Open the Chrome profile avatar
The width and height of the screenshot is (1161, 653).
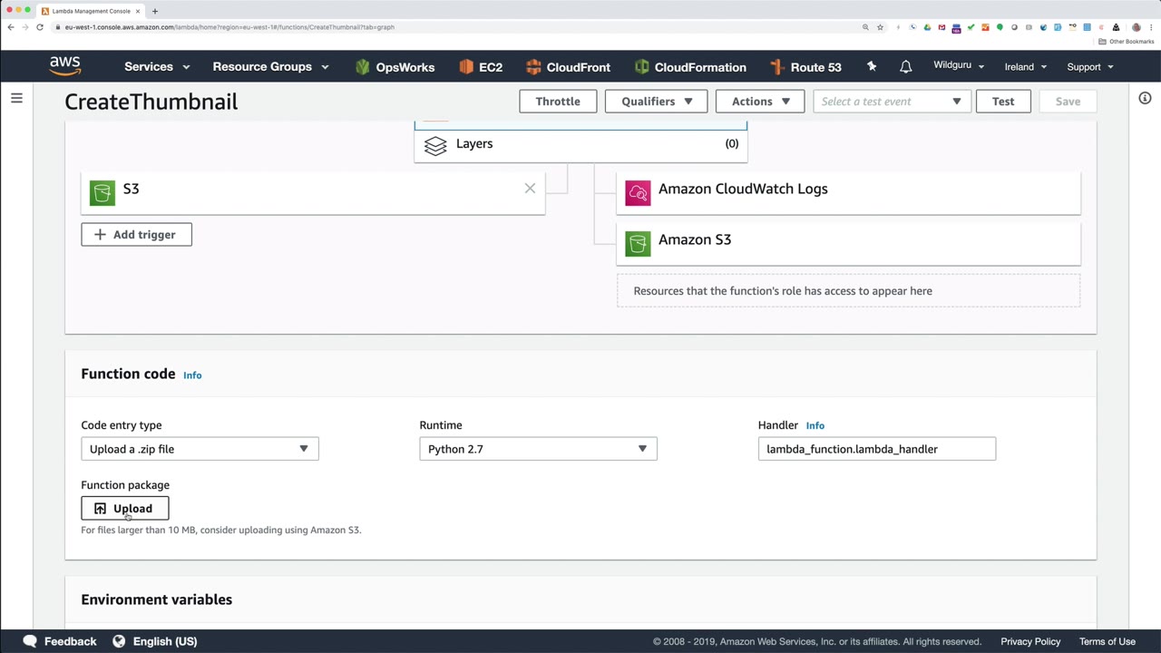pos(1137,27)
